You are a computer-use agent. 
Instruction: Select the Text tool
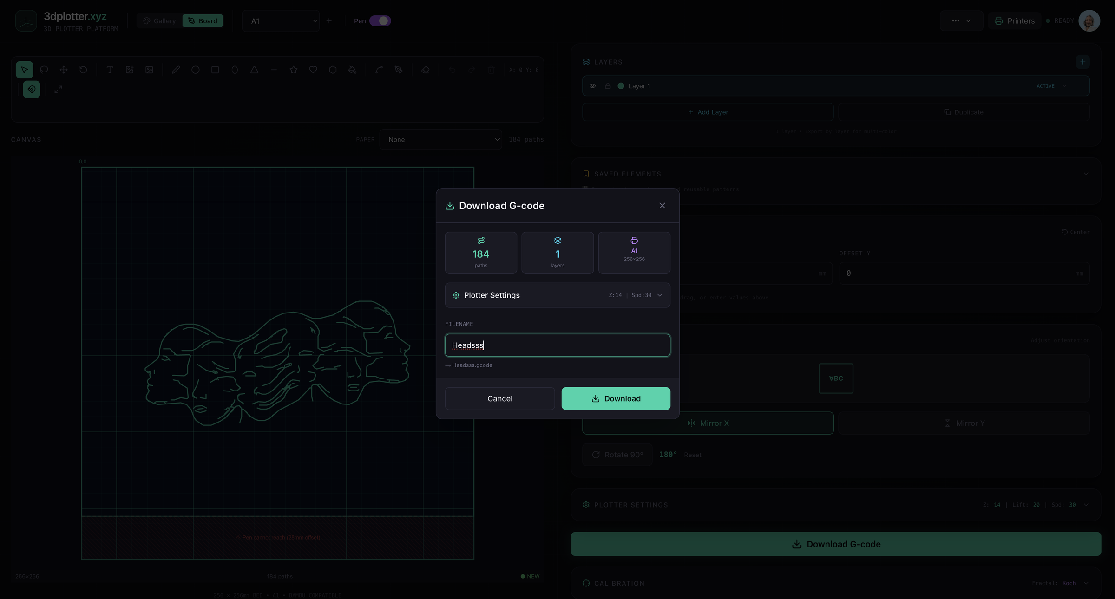110,70
